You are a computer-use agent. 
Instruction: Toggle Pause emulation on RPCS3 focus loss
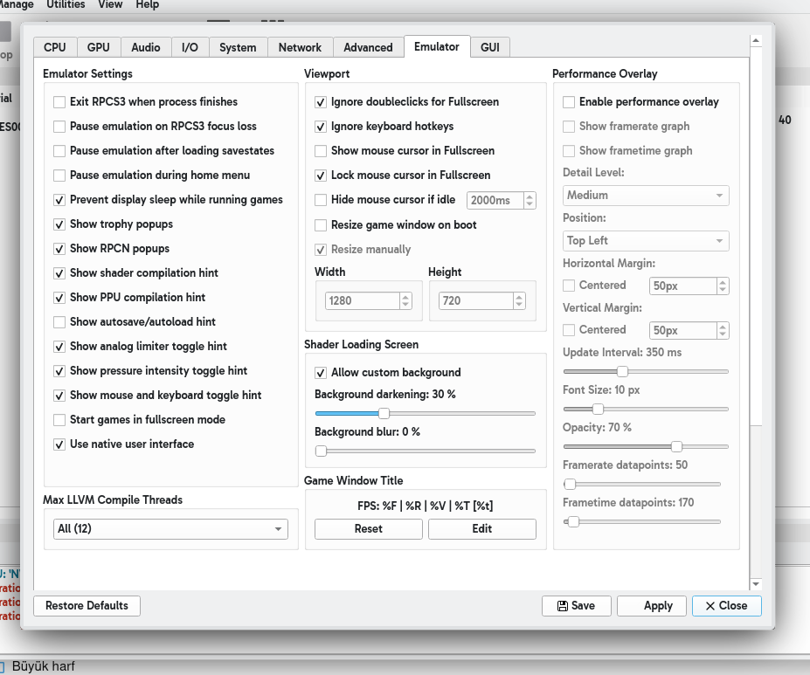[59, 127]
